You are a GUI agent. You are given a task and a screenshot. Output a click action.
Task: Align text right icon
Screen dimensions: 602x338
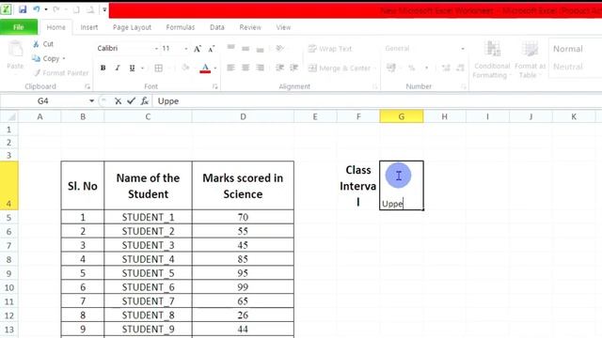(x=260, y=68)
